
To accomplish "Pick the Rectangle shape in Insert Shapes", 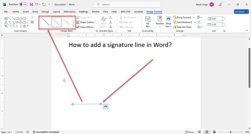I will [x=17, y=19].
